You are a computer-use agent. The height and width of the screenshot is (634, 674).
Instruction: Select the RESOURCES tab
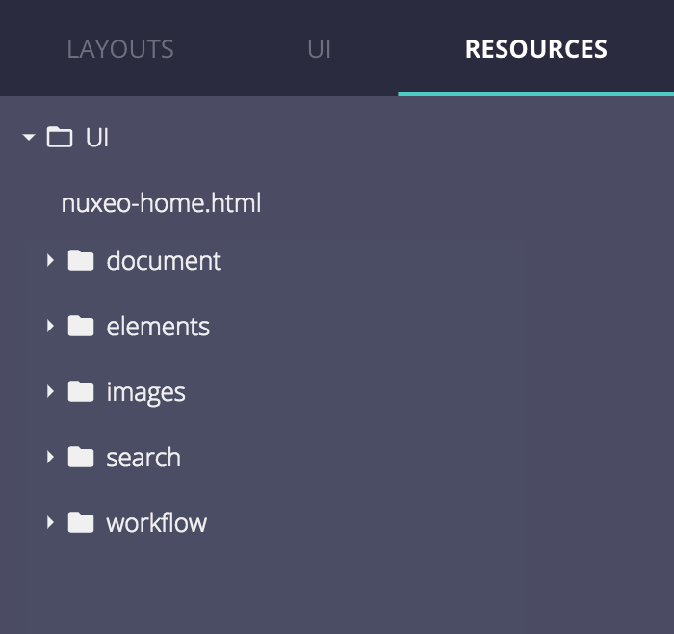535,49
